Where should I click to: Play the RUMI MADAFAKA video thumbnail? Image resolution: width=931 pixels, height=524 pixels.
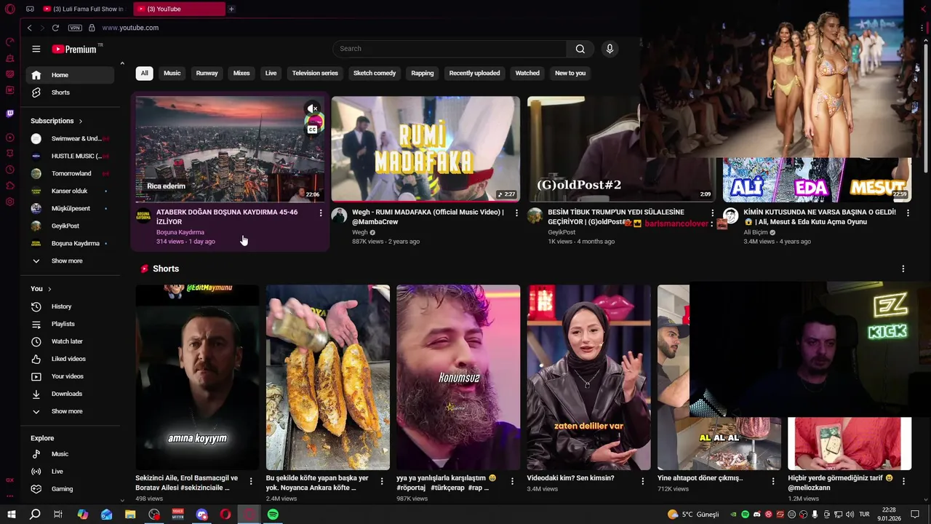click(425, 148)
